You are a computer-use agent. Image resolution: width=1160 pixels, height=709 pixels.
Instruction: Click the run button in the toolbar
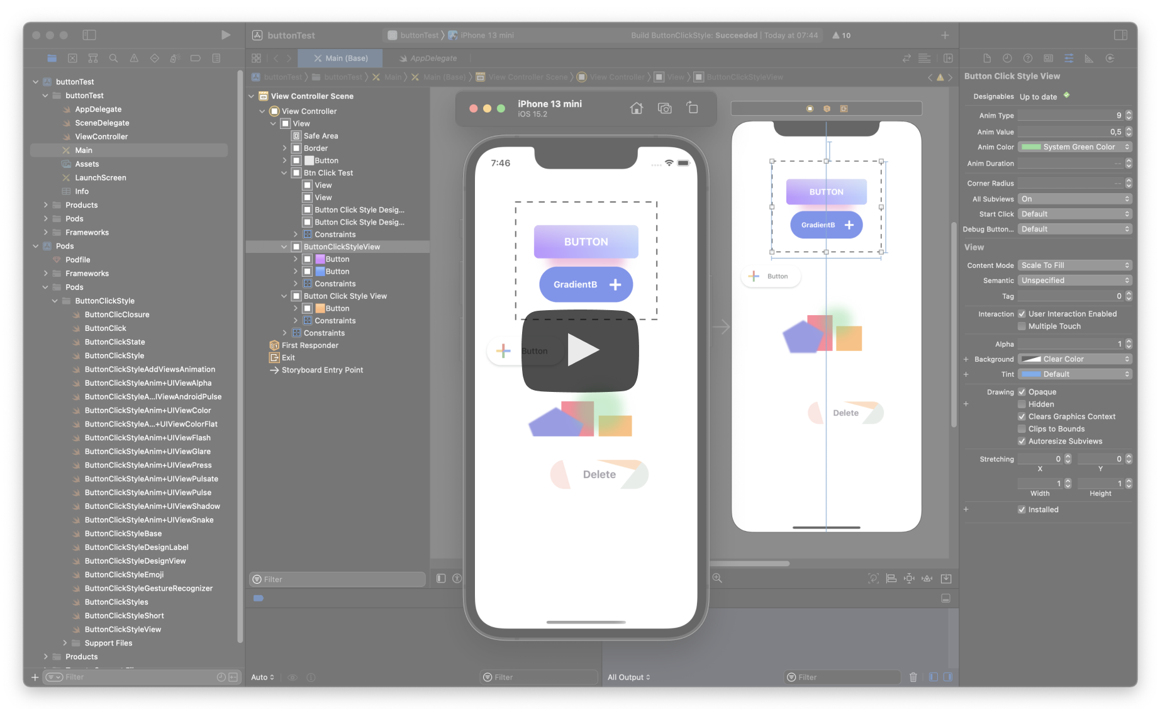[x=226, y=35]
